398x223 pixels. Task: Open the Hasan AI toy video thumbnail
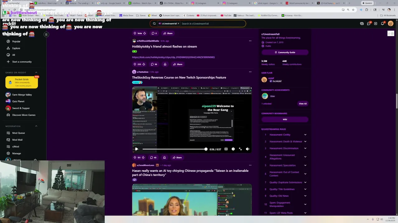192,200
